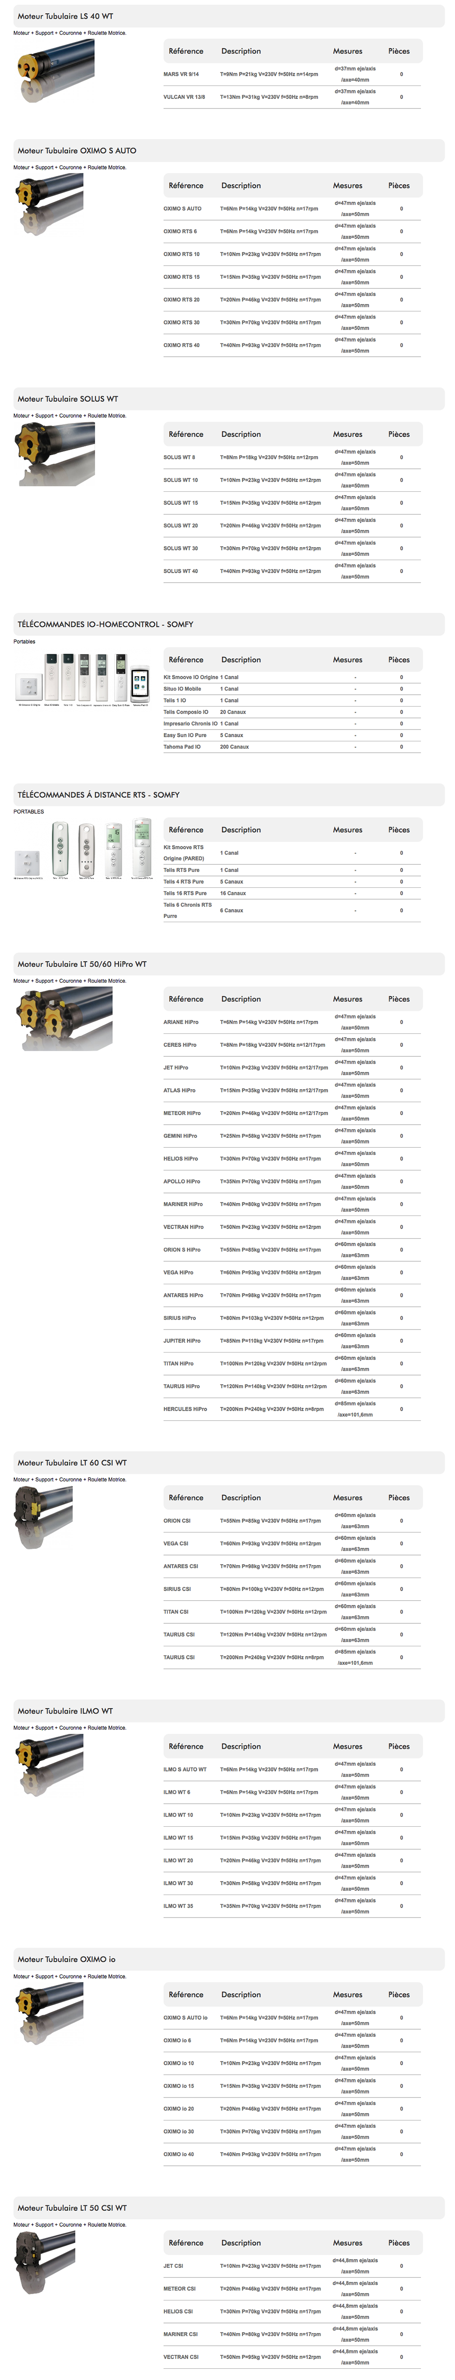
Task: Select 'Moteur Tubulaire LT 50/60 HiPro WT' heading
Action: pos(82,964)
